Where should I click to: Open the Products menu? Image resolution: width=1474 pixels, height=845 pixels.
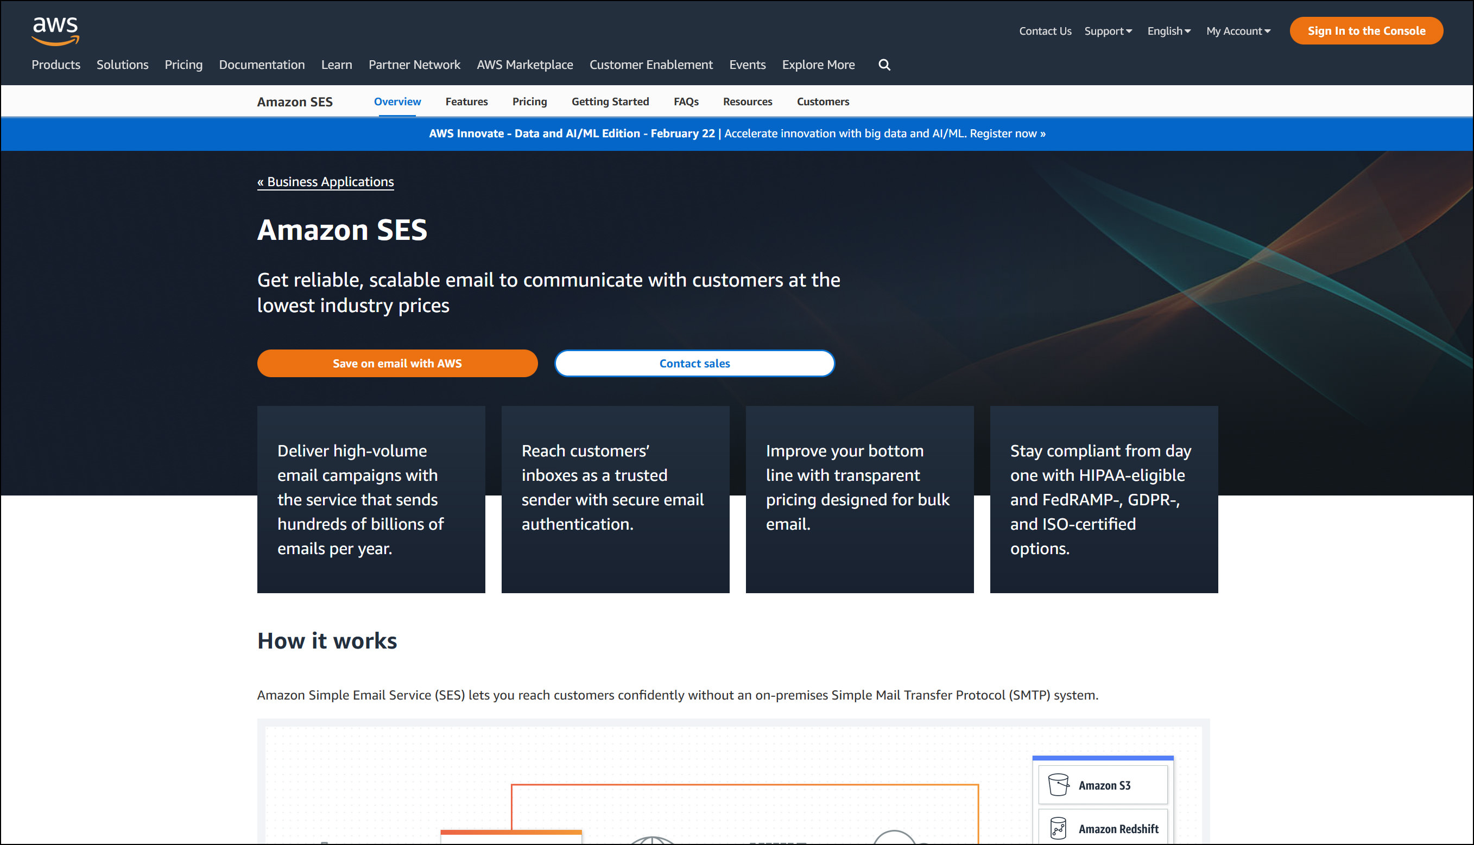click(56, 65)
